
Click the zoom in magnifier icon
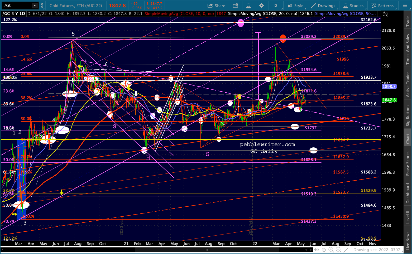tap(331, 250)
